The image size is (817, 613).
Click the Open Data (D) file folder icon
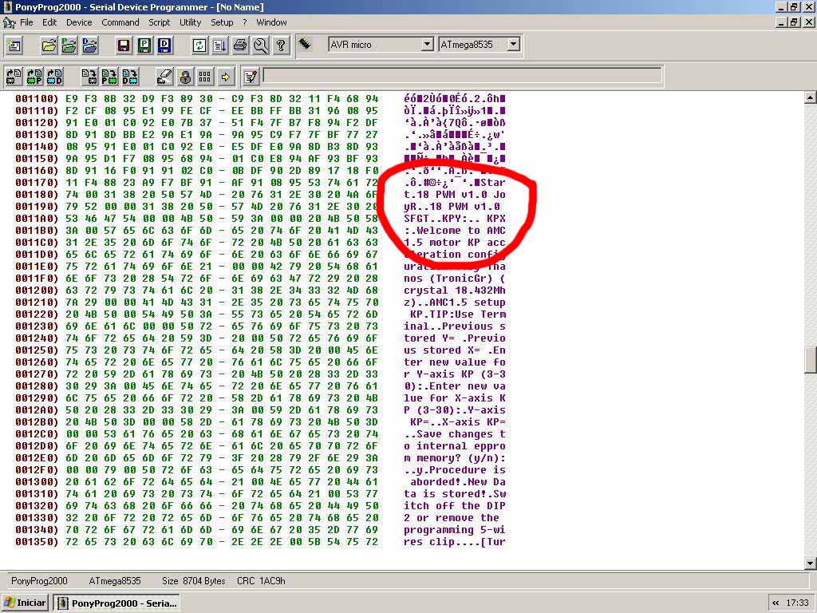click(x=89, y=45)
